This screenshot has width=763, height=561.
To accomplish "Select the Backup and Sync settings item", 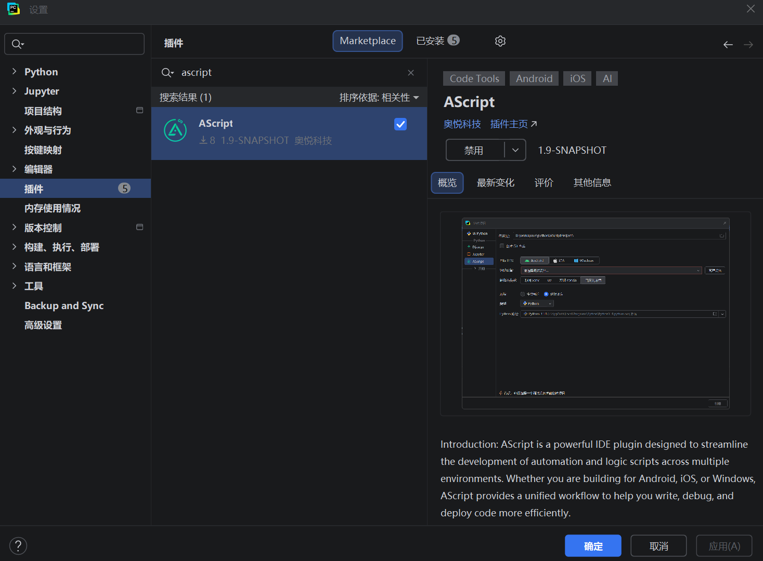I will click(64, 305).
